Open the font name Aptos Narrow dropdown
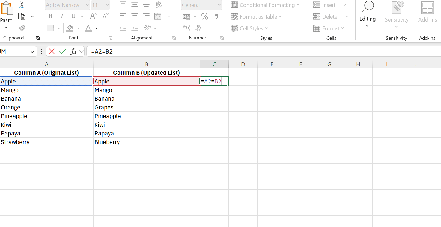This screenshot has width=441, height=227. click(x=87, y=5)
